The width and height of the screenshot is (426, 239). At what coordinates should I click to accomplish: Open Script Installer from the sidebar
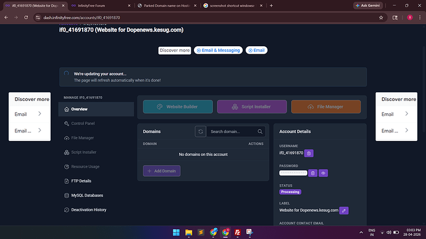tap(96, 152)
